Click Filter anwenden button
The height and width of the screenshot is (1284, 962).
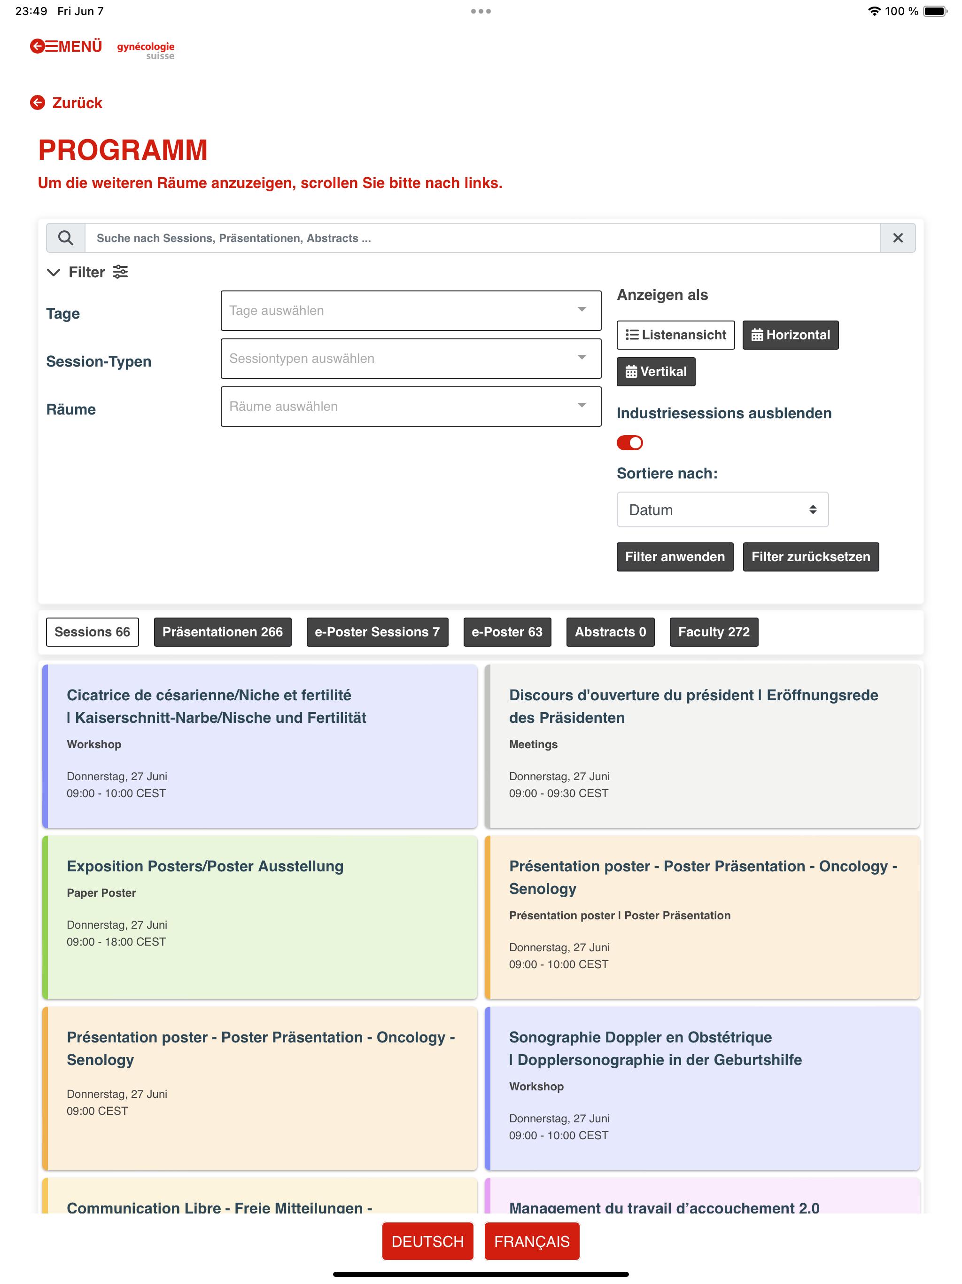pos(675,556)
